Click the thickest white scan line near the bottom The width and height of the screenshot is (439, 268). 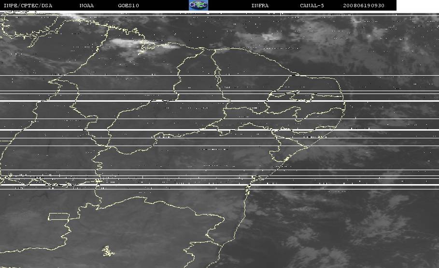coord(219,185)
